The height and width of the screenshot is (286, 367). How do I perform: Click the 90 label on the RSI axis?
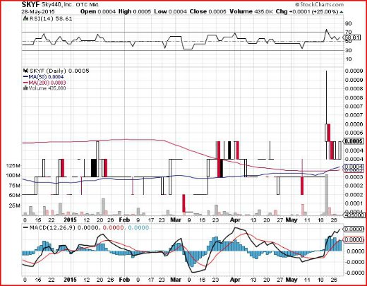pyautogui.click(x=349, y=23)
